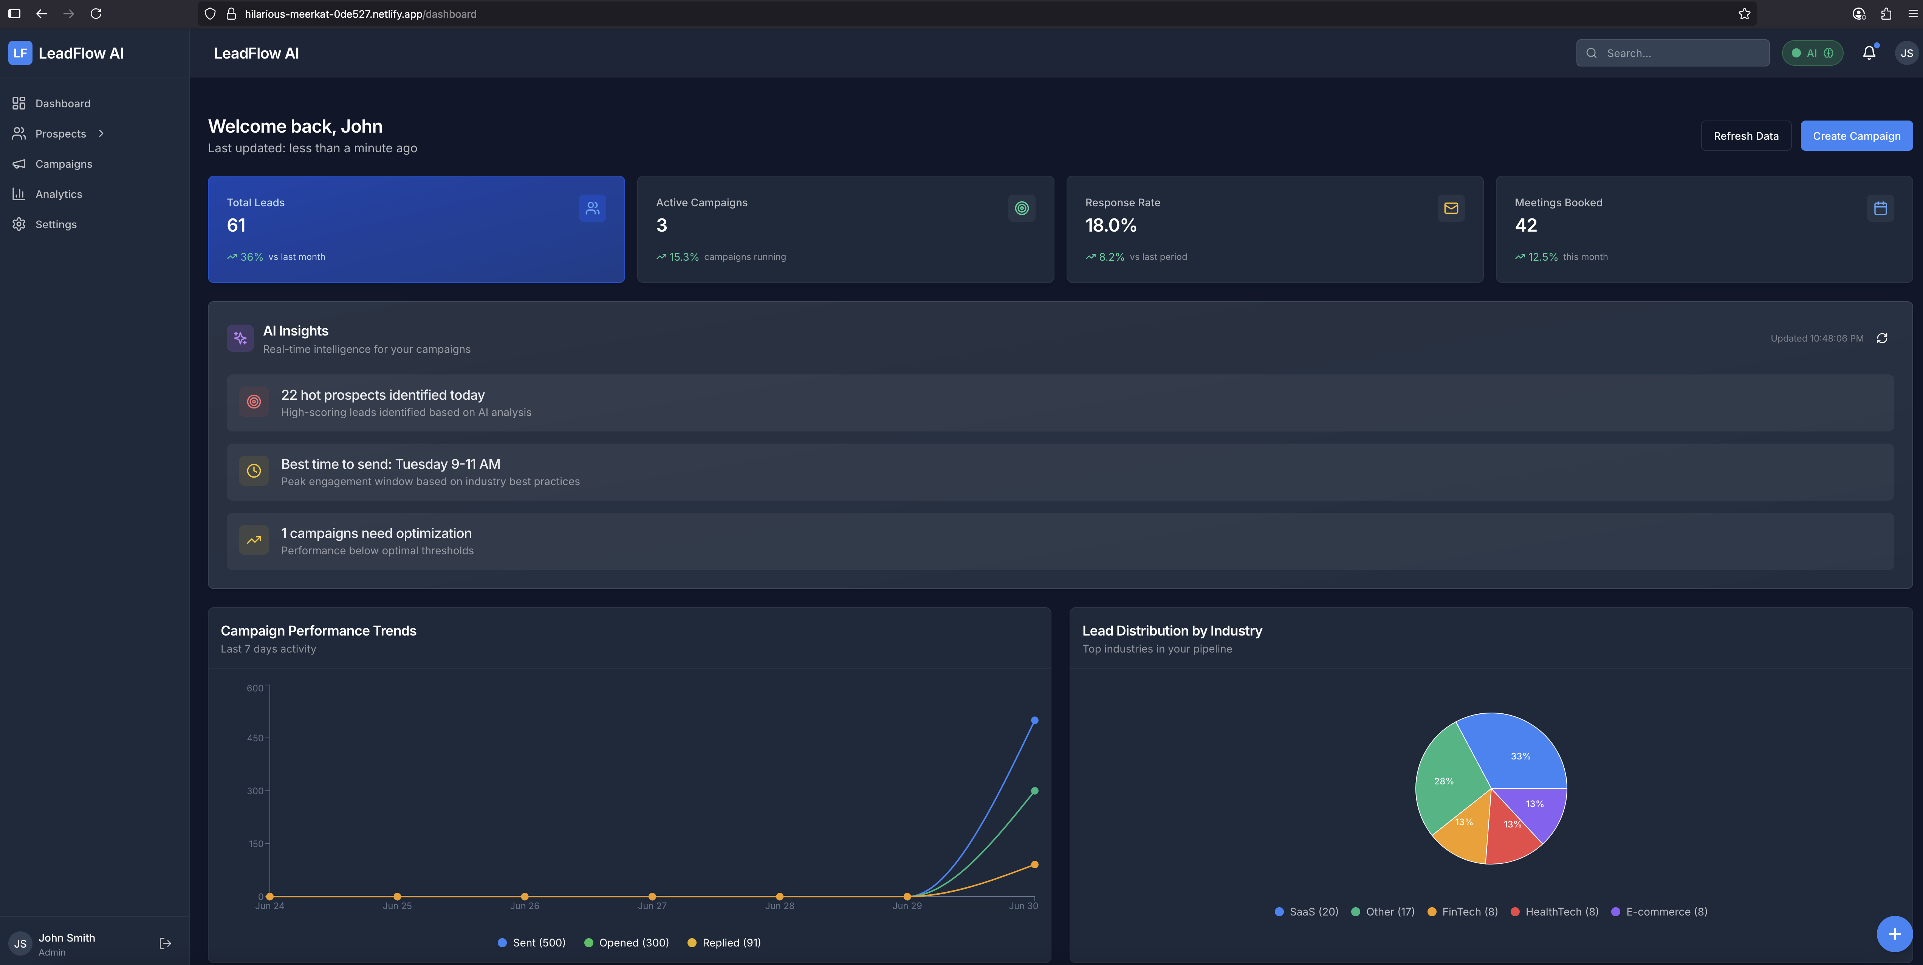1923x965 pixels.
Task: Click the Active Campaigns target icon
Action: click(x=1021, y=208)
